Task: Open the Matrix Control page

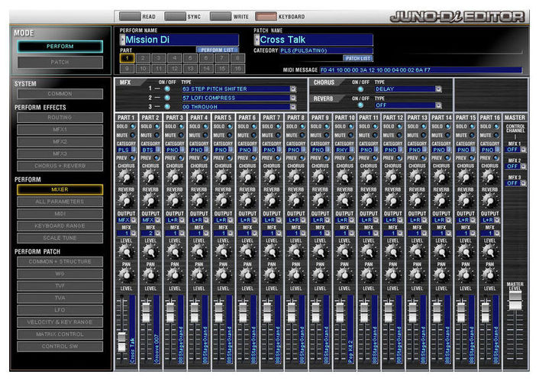Action: click(x=60, y=334)
